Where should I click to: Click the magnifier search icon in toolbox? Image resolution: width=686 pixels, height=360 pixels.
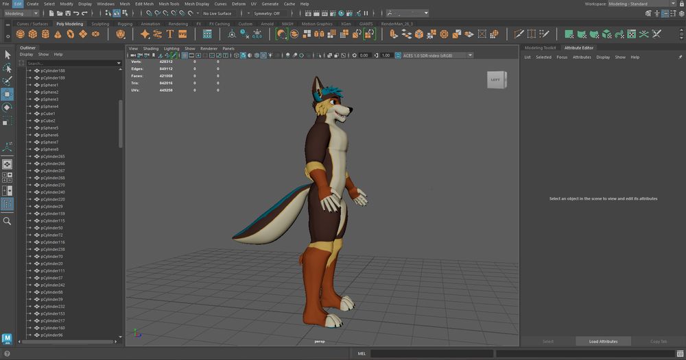tap(8, 221)
